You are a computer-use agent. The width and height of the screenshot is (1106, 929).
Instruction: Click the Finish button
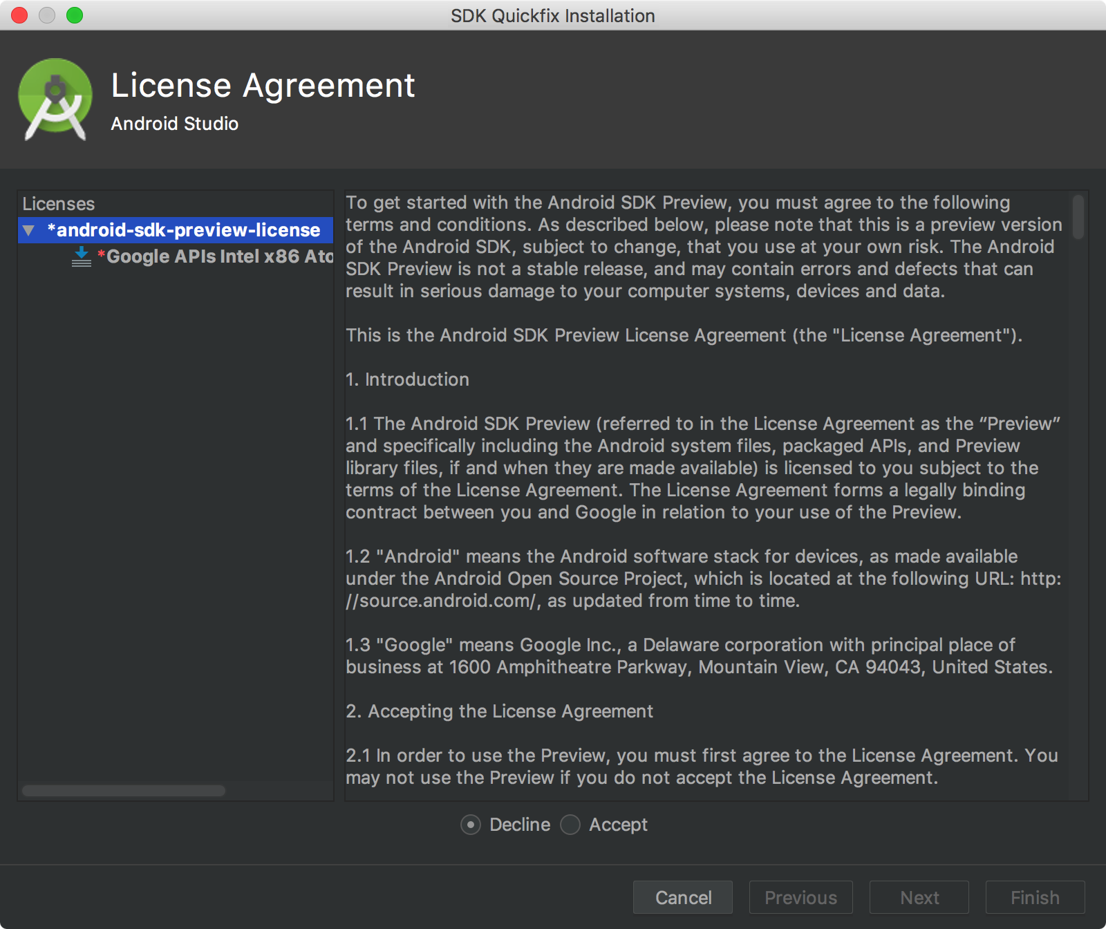point(1035,897)
